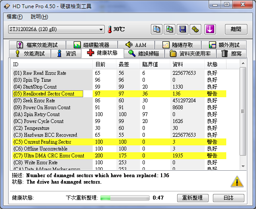The image size is (256, 209).
Task: Select the (C7) Ultra DMA CRC Error Count row
Action: click(x=119, y=156)
